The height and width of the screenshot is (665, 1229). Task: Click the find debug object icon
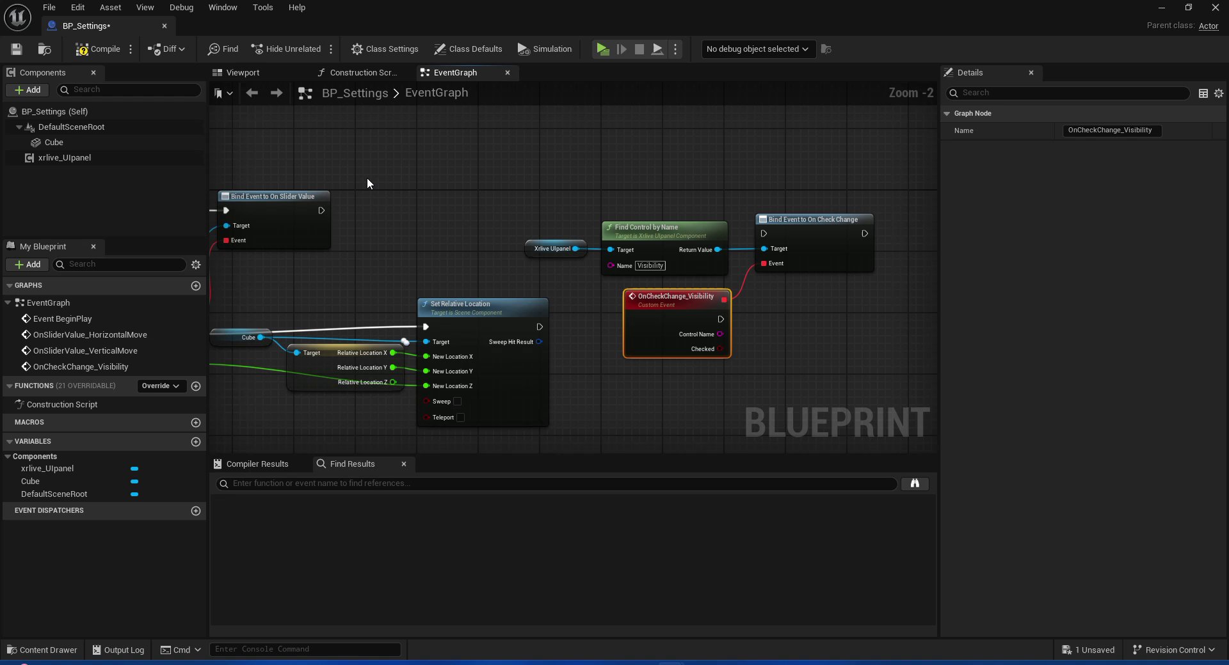click(x=826, y=49)
